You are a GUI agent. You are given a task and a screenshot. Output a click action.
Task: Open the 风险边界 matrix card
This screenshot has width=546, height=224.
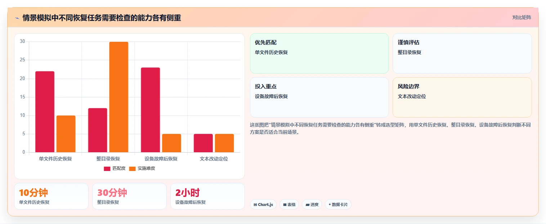[x=462, y=97]
